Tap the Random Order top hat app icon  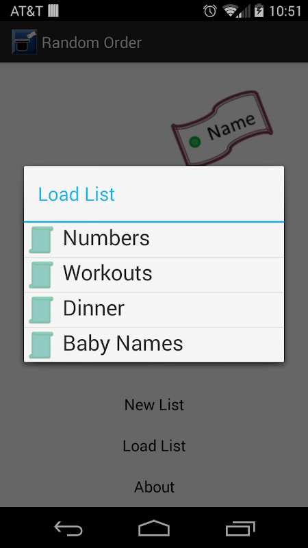(24, 42)
